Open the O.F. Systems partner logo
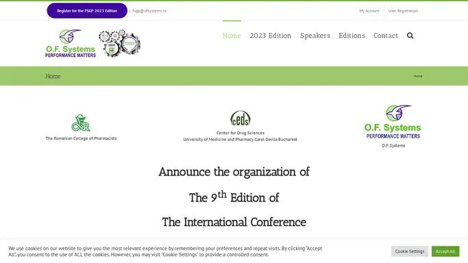 (x=393, y=122)
